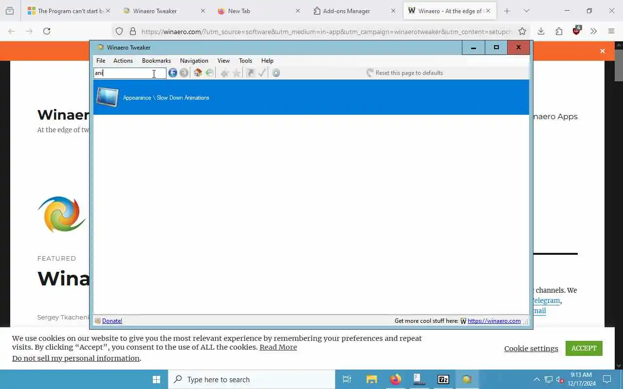This screenshot has width=623, height=389.
Task: Click the Home icon in Winaero Tweaker toolbar
Action: (x=198, y=73)
